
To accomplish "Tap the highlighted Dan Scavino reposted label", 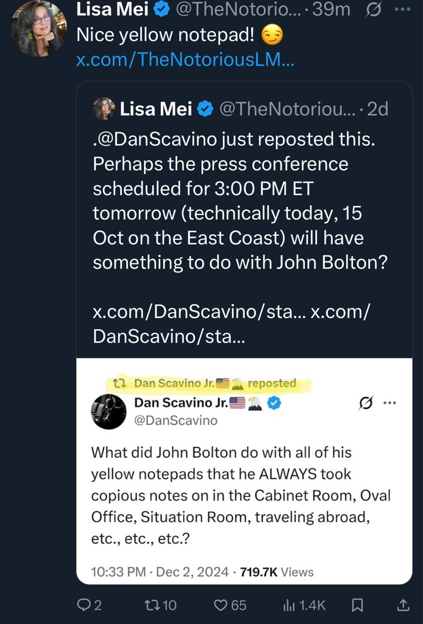I will pos(208,383).
